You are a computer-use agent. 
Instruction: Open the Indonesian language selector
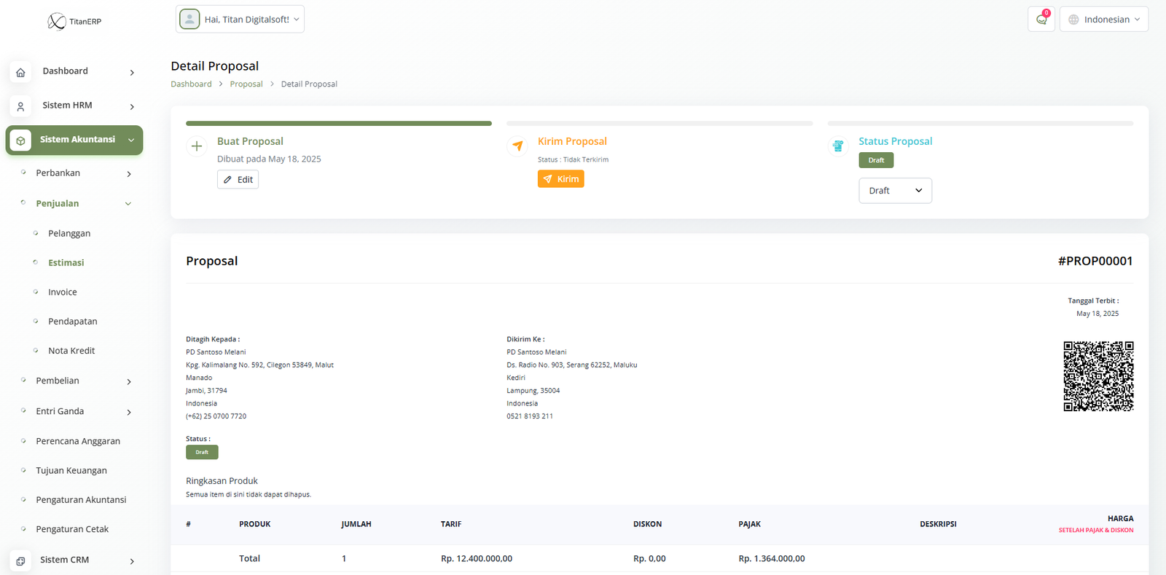(1103, 20)
